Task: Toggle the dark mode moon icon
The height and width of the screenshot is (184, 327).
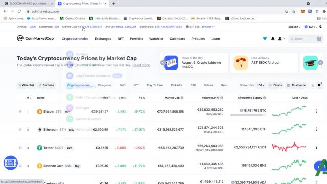Action: pos(321,27)
